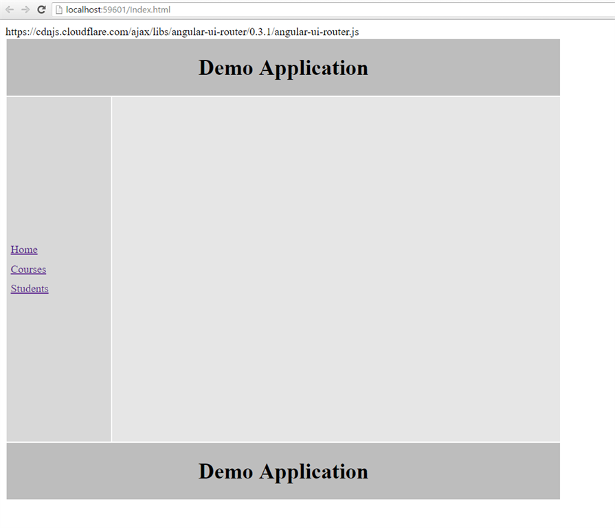Open the Courses link
The height and width of the screenshot is (528, 615).
pos(28,269)
